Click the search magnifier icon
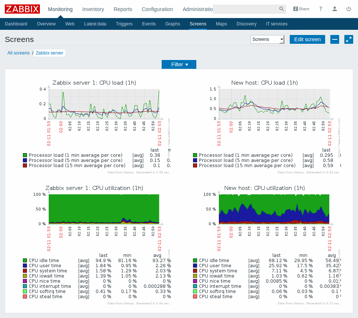 (281, 9)
